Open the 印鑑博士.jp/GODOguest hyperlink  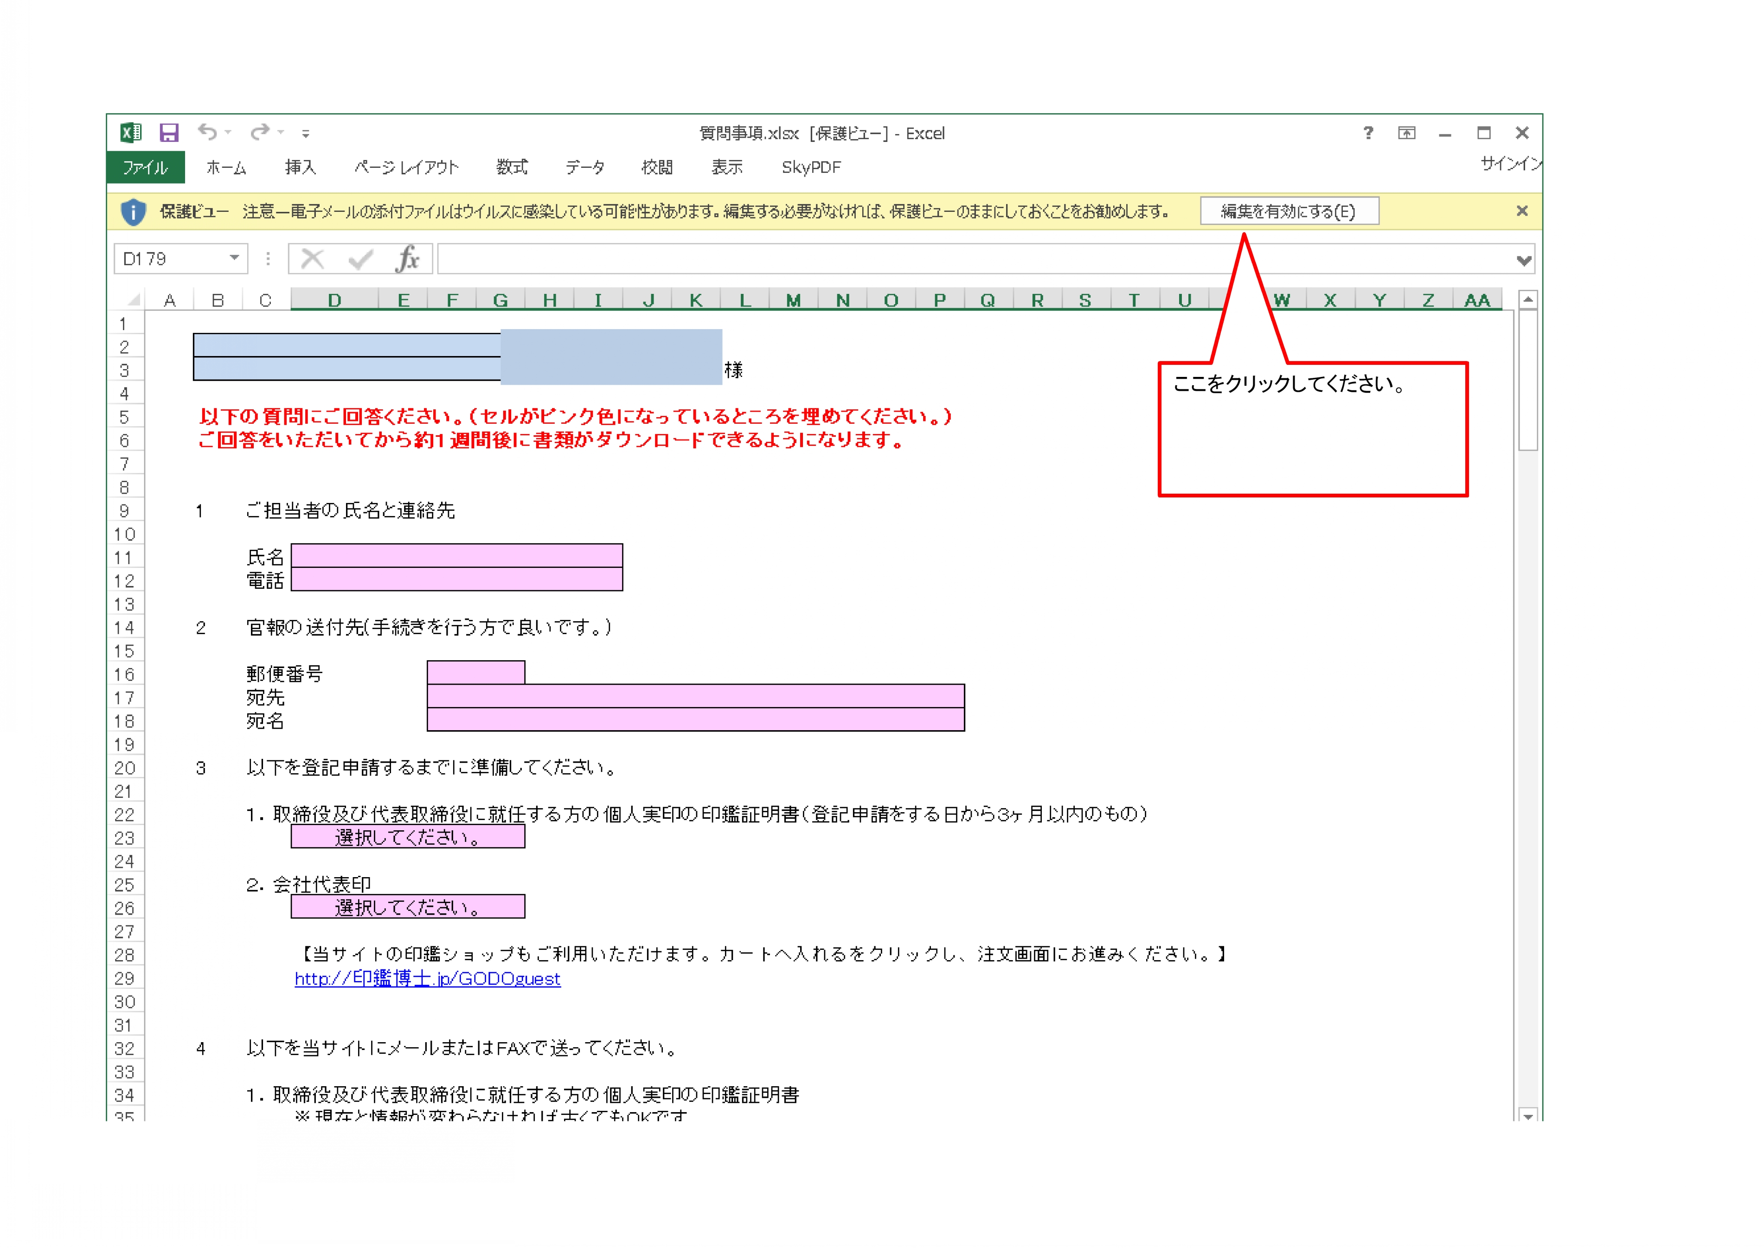coord(428,978)
